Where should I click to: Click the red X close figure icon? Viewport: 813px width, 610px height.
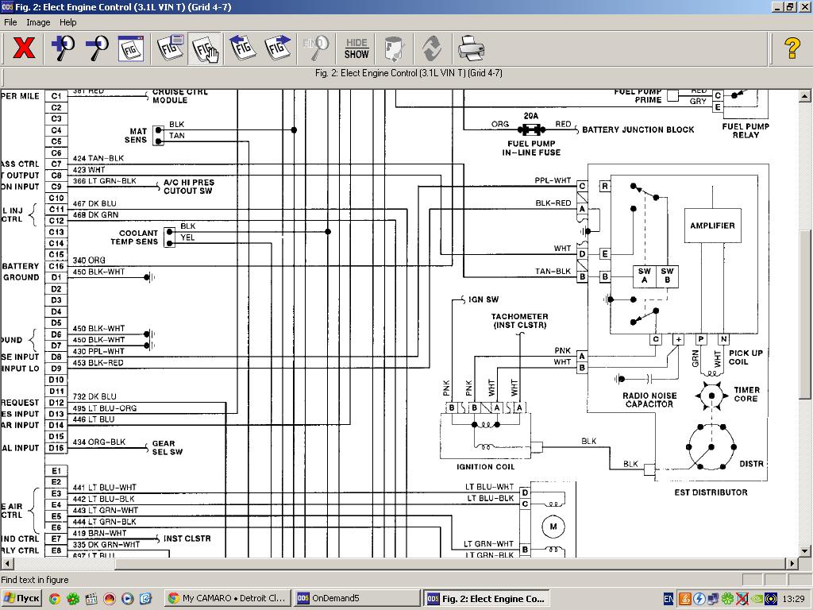pyautogui.click(x=24, y=48)
